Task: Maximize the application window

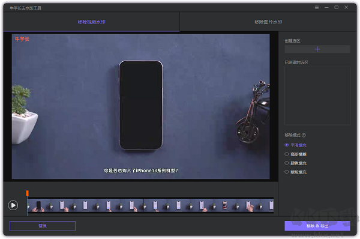Action: (336, 7)
